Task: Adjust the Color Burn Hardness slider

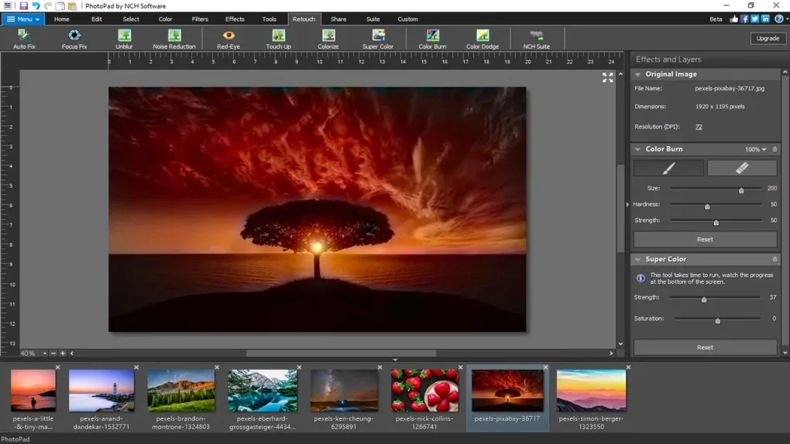Action: pos(707,207)
